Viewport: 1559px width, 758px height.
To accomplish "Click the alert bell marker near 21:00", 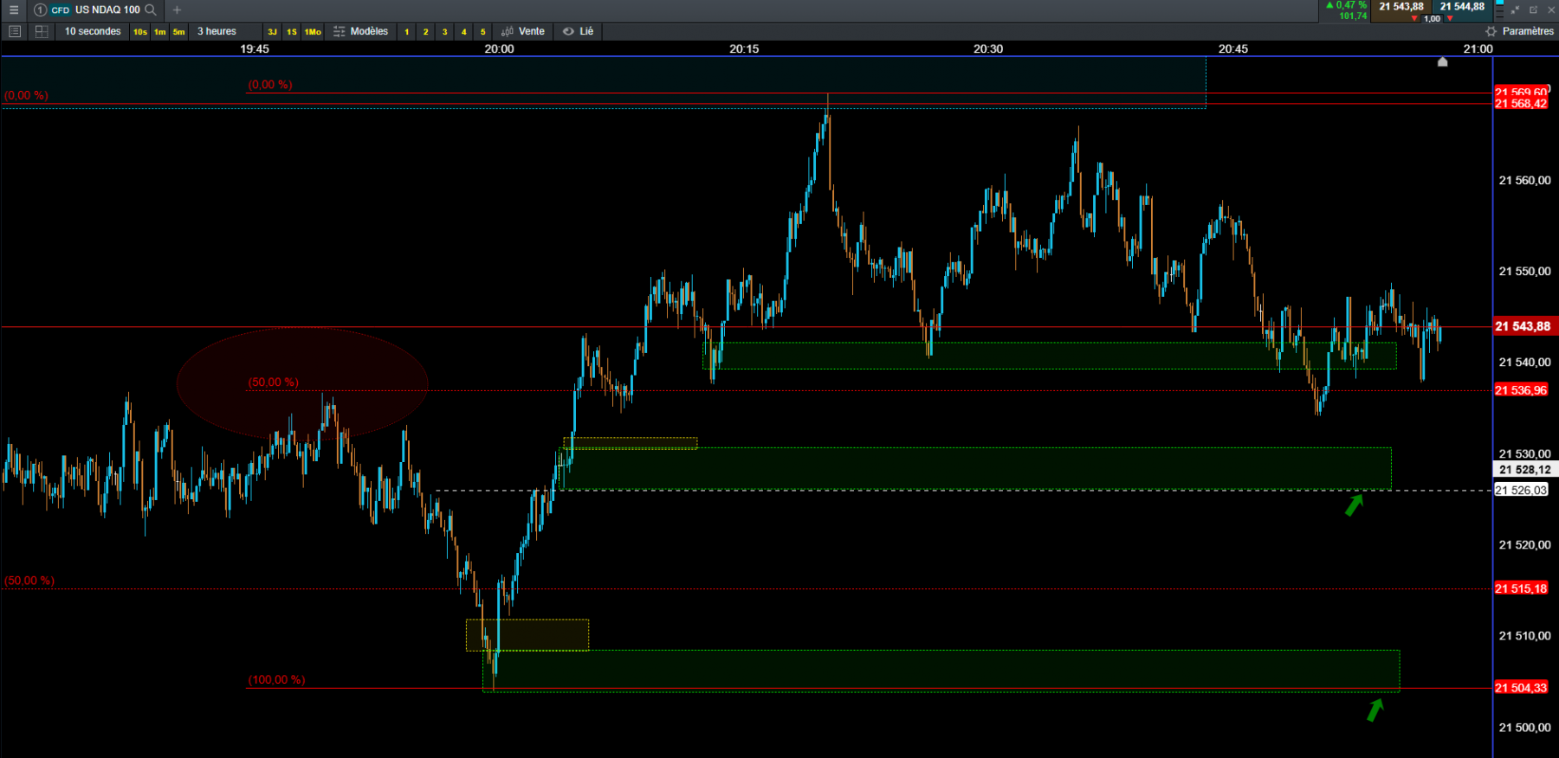I will 1442,61.
